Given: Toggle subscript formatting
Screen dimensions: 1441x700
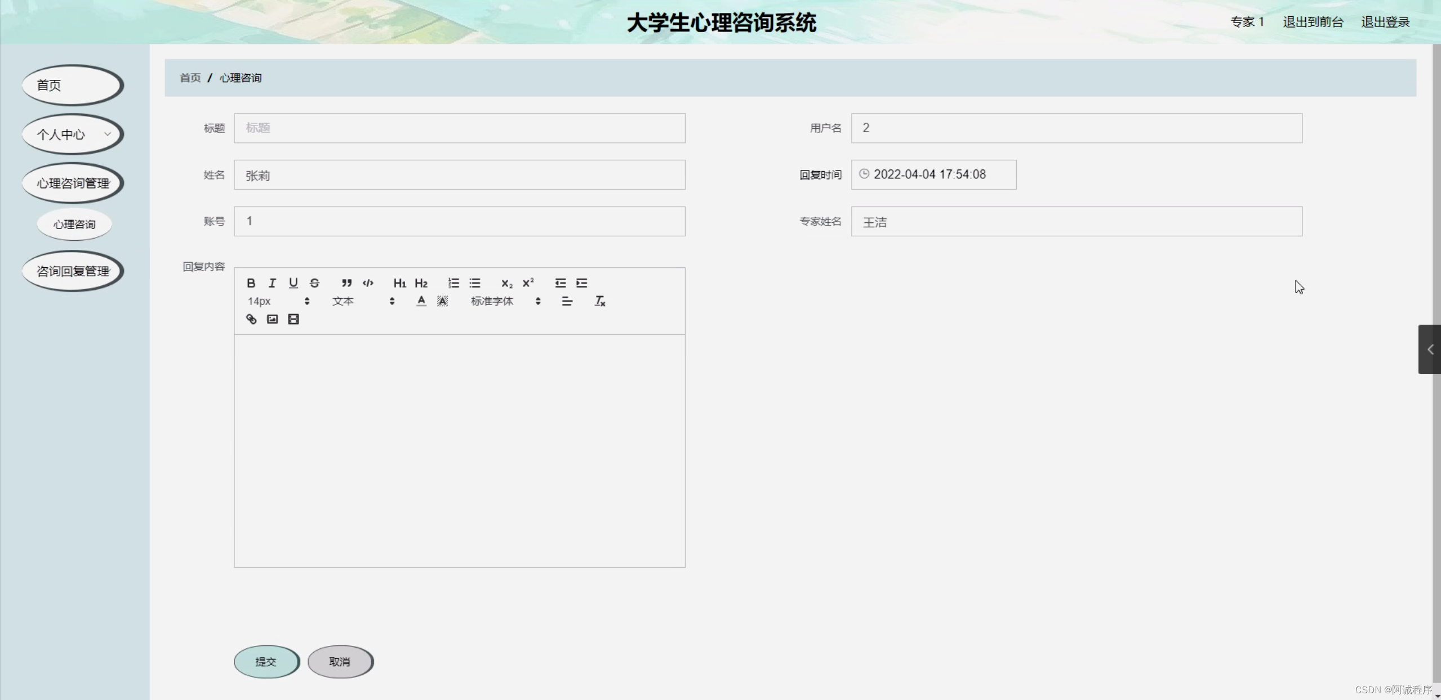Looking at the screenshot, I should pyautogui.click(x=506, y=283).
